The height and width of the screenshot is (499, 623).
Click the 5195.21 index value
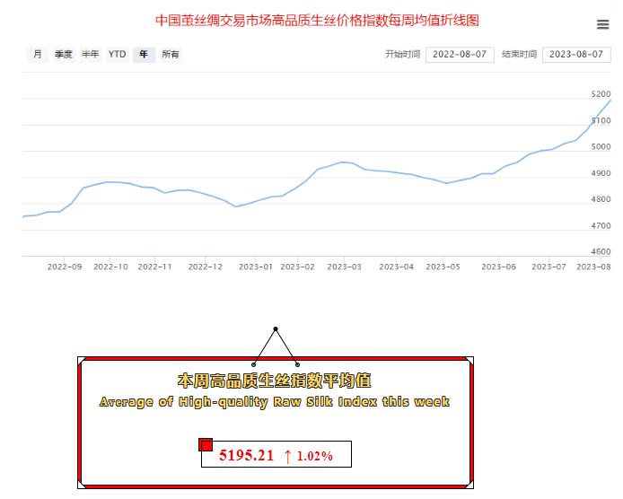click(x=246, y=456)
